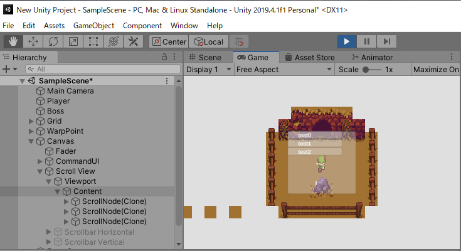461x251 pixels.
Task: Click the test1 button in Game view
Action: tap(315, 144)
